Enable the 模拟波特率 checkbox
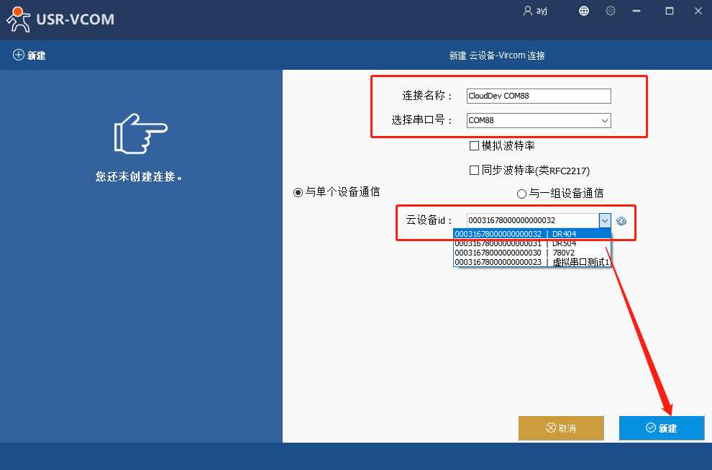 click(x=474, y=145)
